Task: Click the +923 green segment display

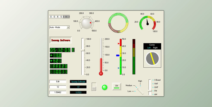Action: click(x=56, y=61)
